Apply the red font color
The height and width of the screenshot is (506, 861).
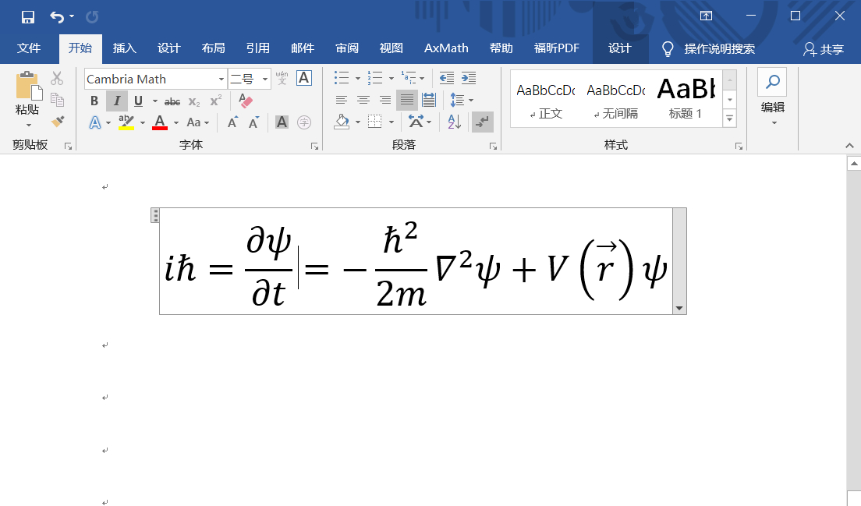coord(160,122)
